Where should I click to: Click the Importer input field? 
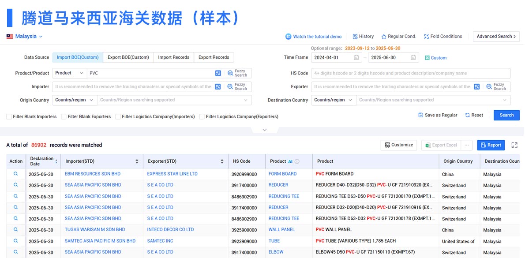pyautogui.click(x=133, y=87)
